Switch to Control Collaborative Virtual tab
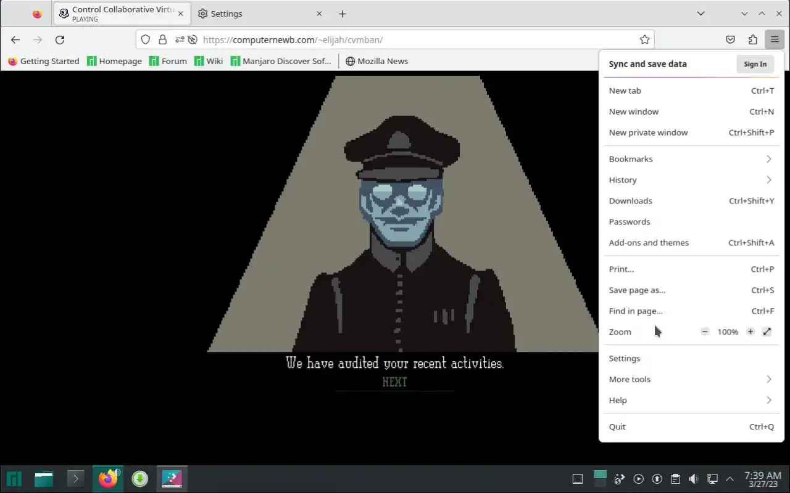This screenshot has height=493, width=790. coord(121,14)
